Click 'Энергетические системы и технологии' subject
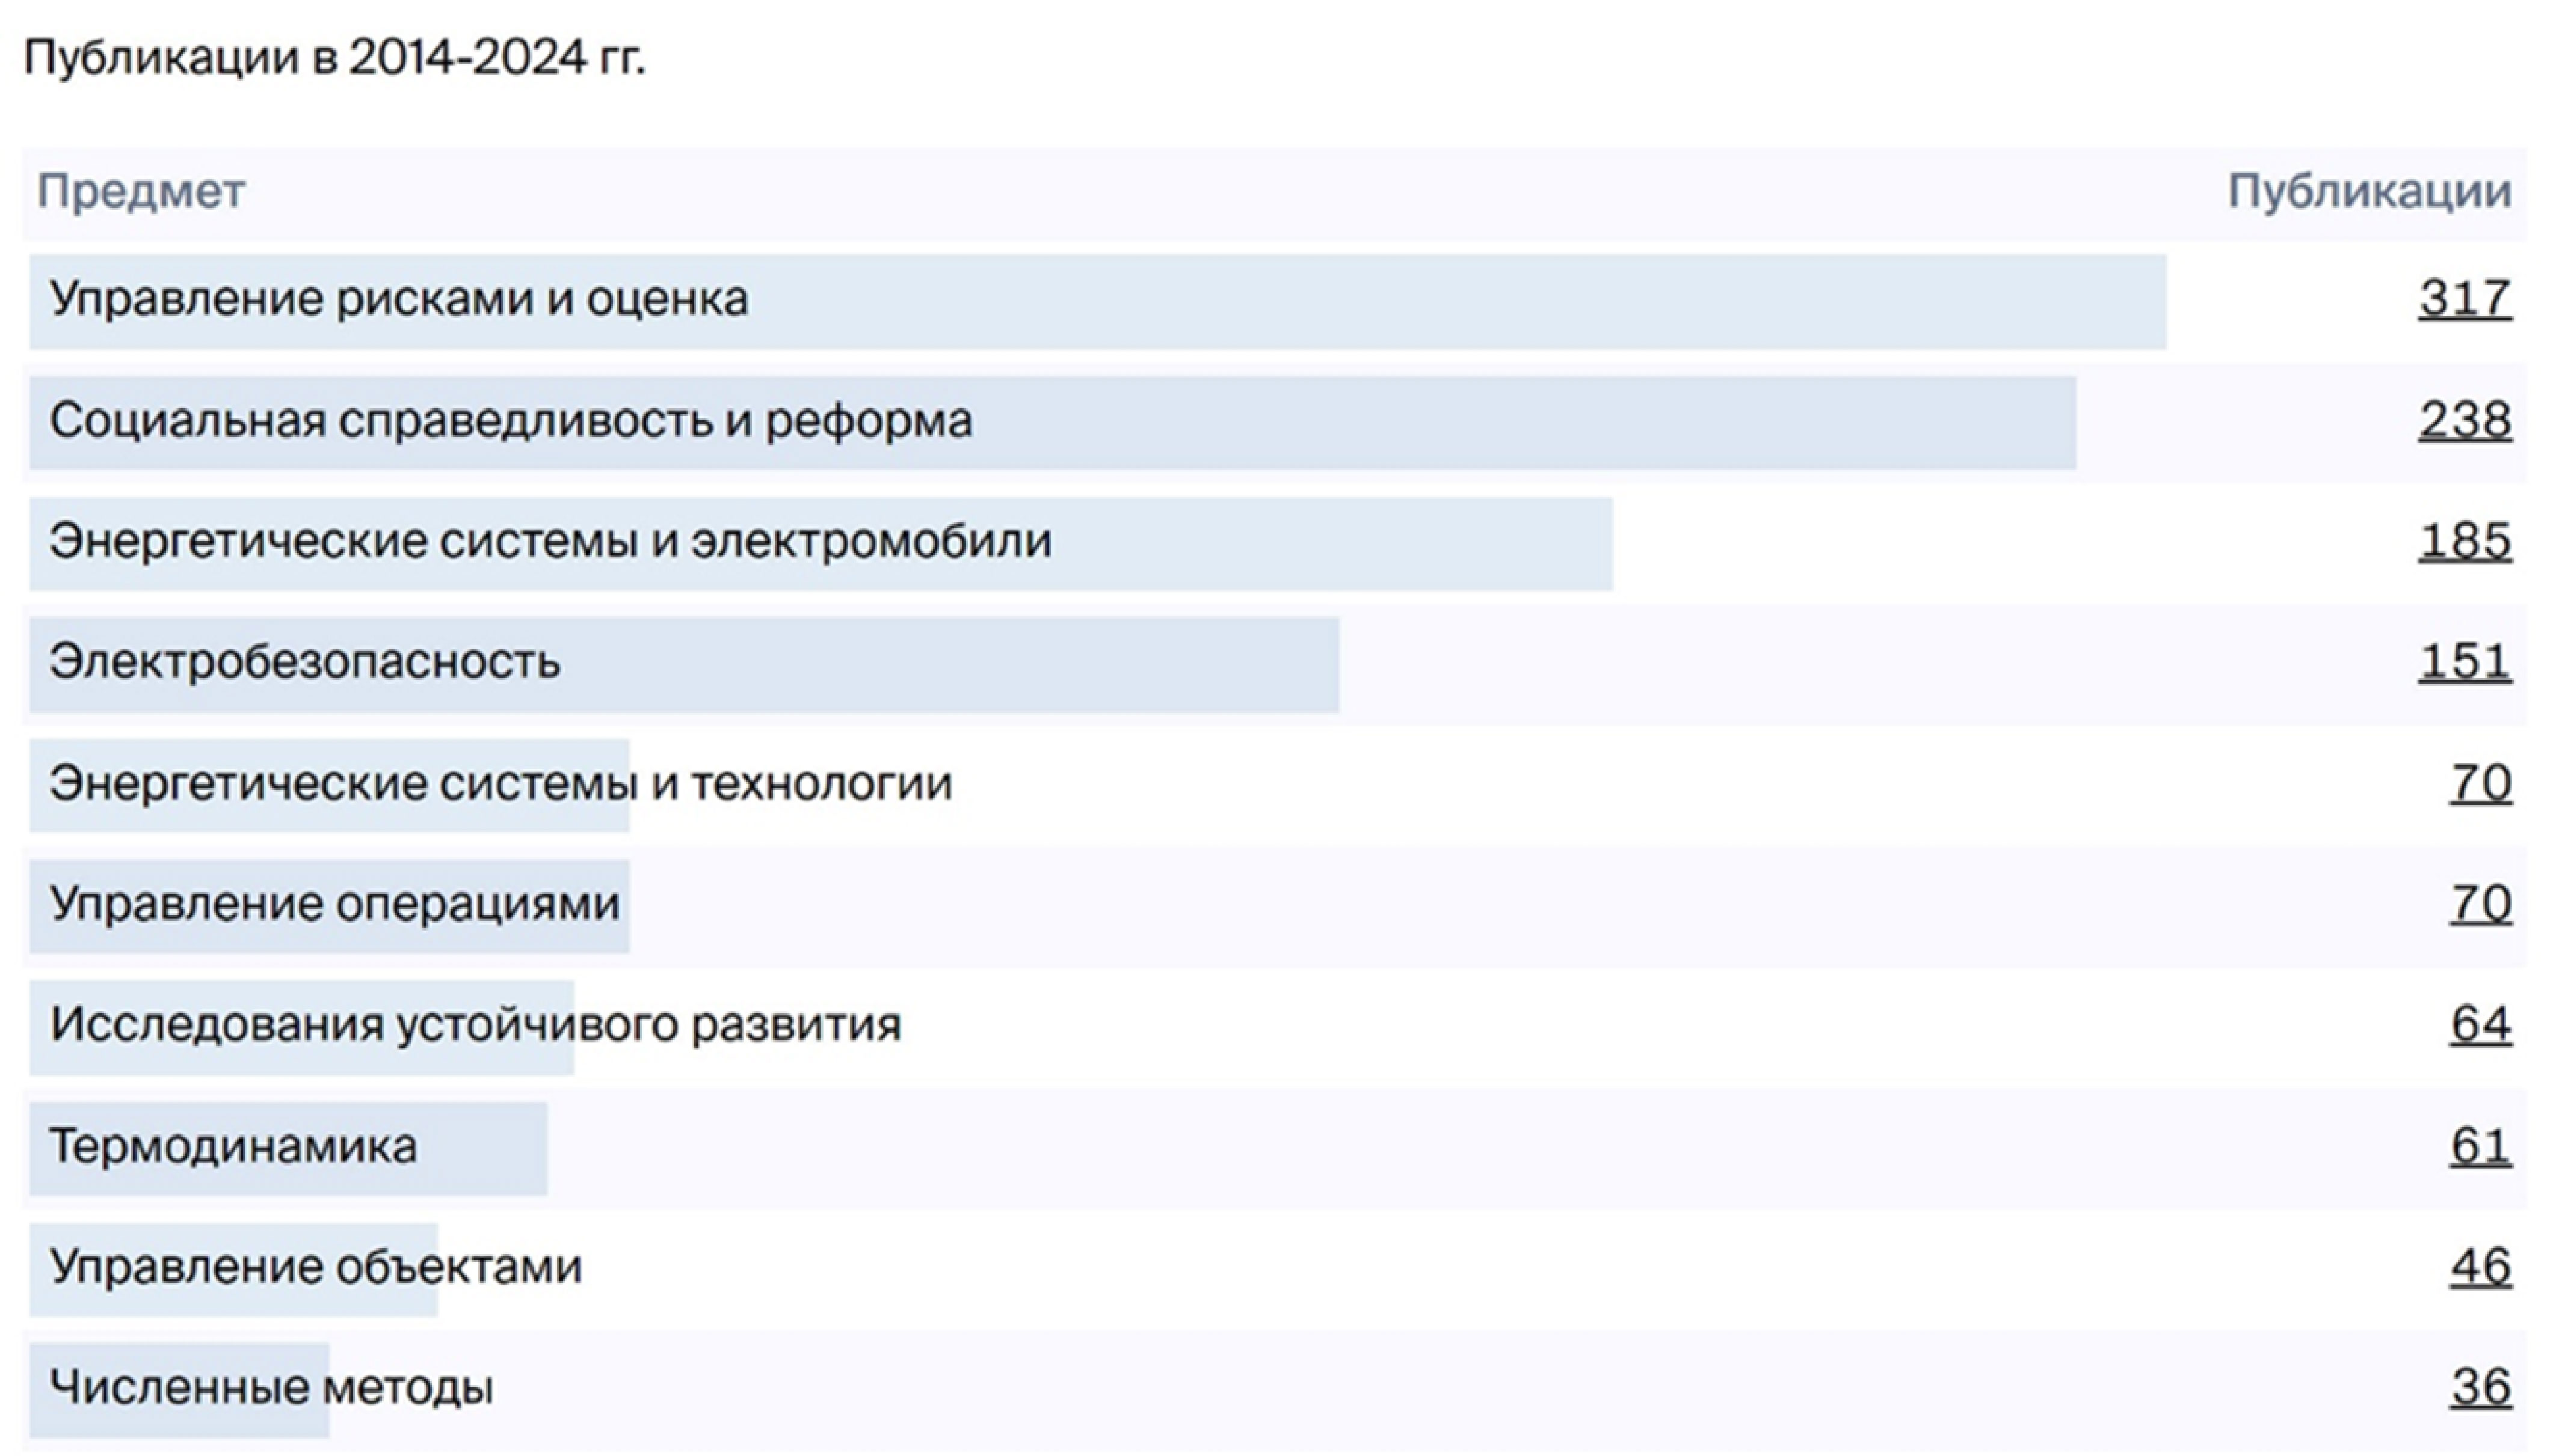The height and width of the screenshot is (1456, 2562). point(500,783)
